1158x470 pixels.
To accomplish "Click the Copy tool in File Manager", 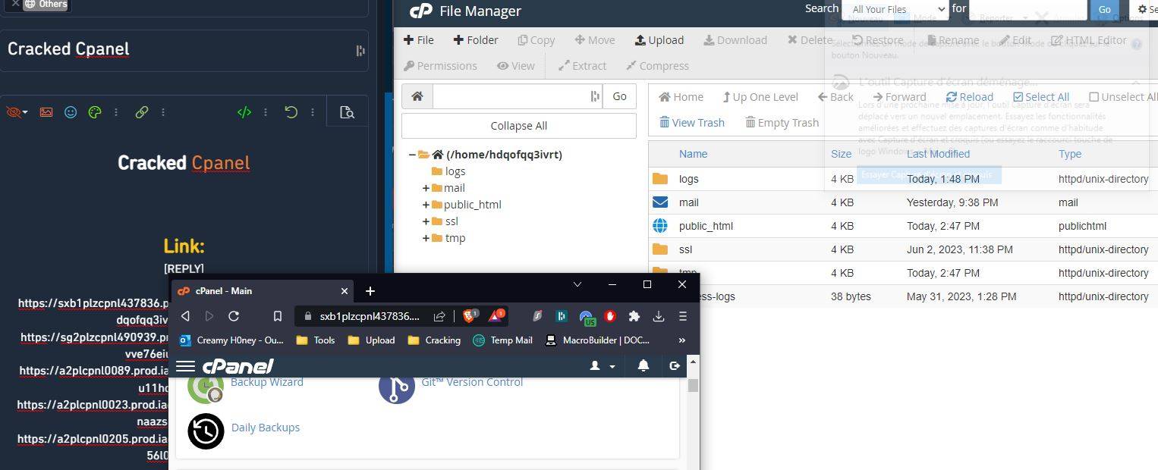I will (537, 40).
